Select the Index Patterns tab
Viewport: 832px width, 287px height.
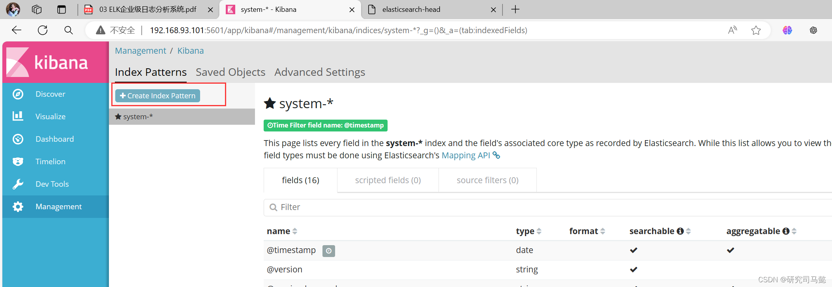tap(151, 72)
